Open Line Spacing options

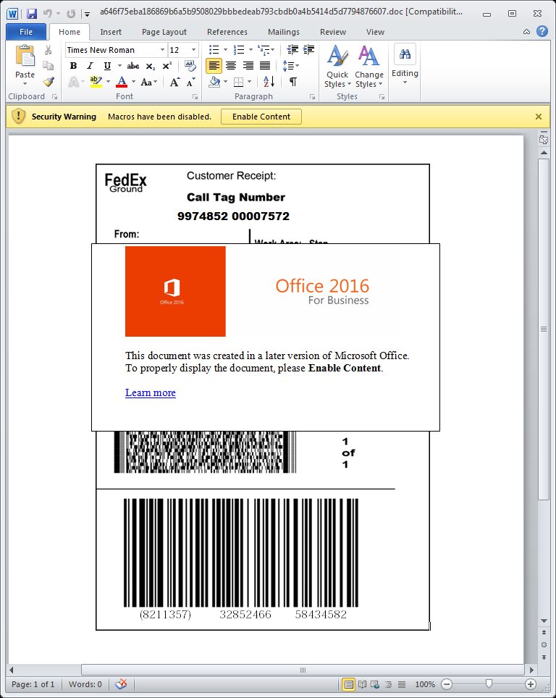click(291, 66)
